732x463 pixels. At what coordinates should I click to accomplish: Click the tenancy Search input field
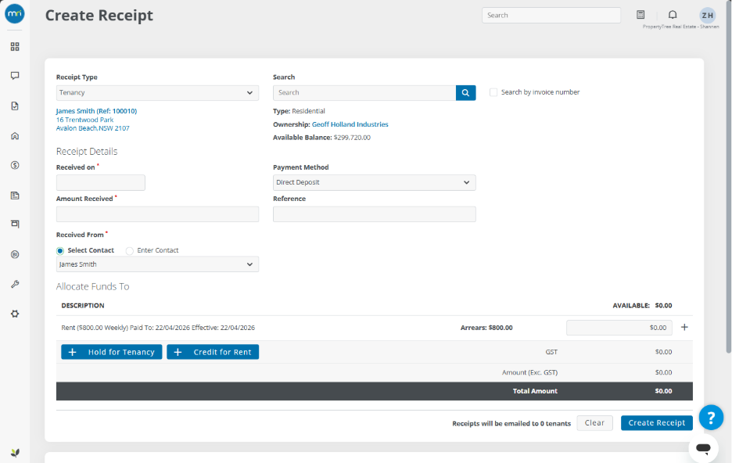tap(364, 93)
